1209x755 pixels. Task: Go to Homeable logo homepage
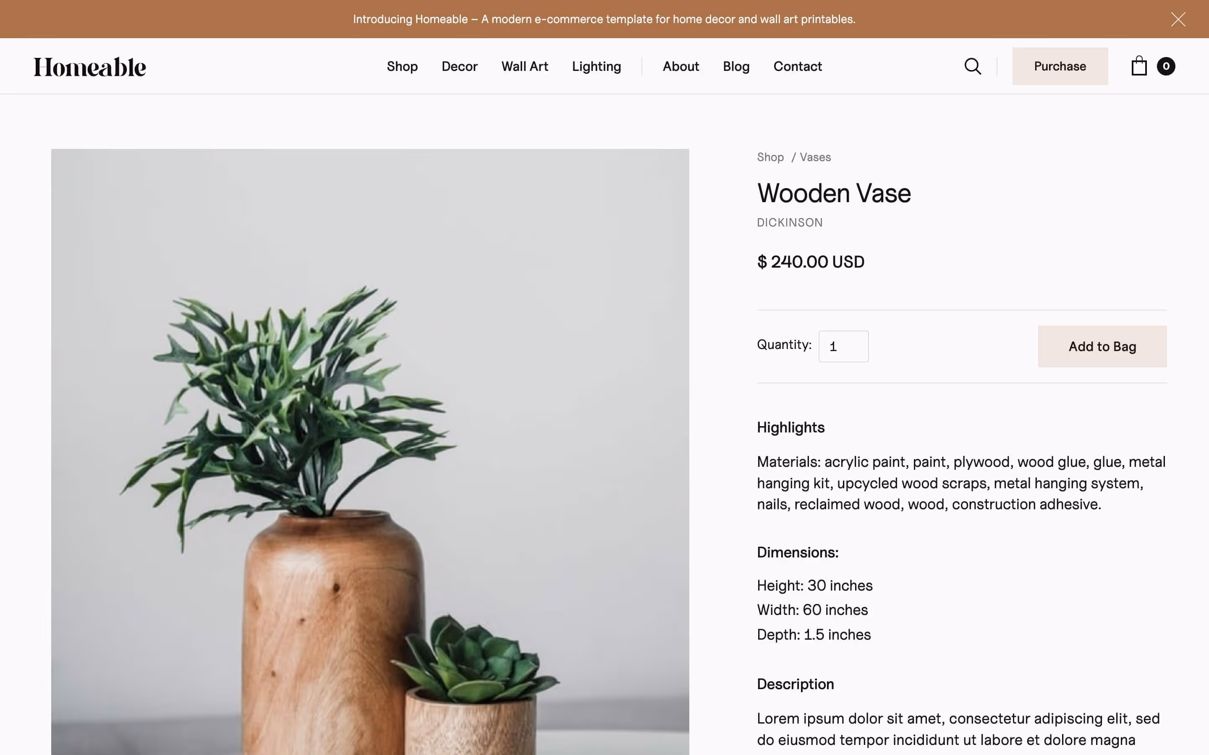90,68
